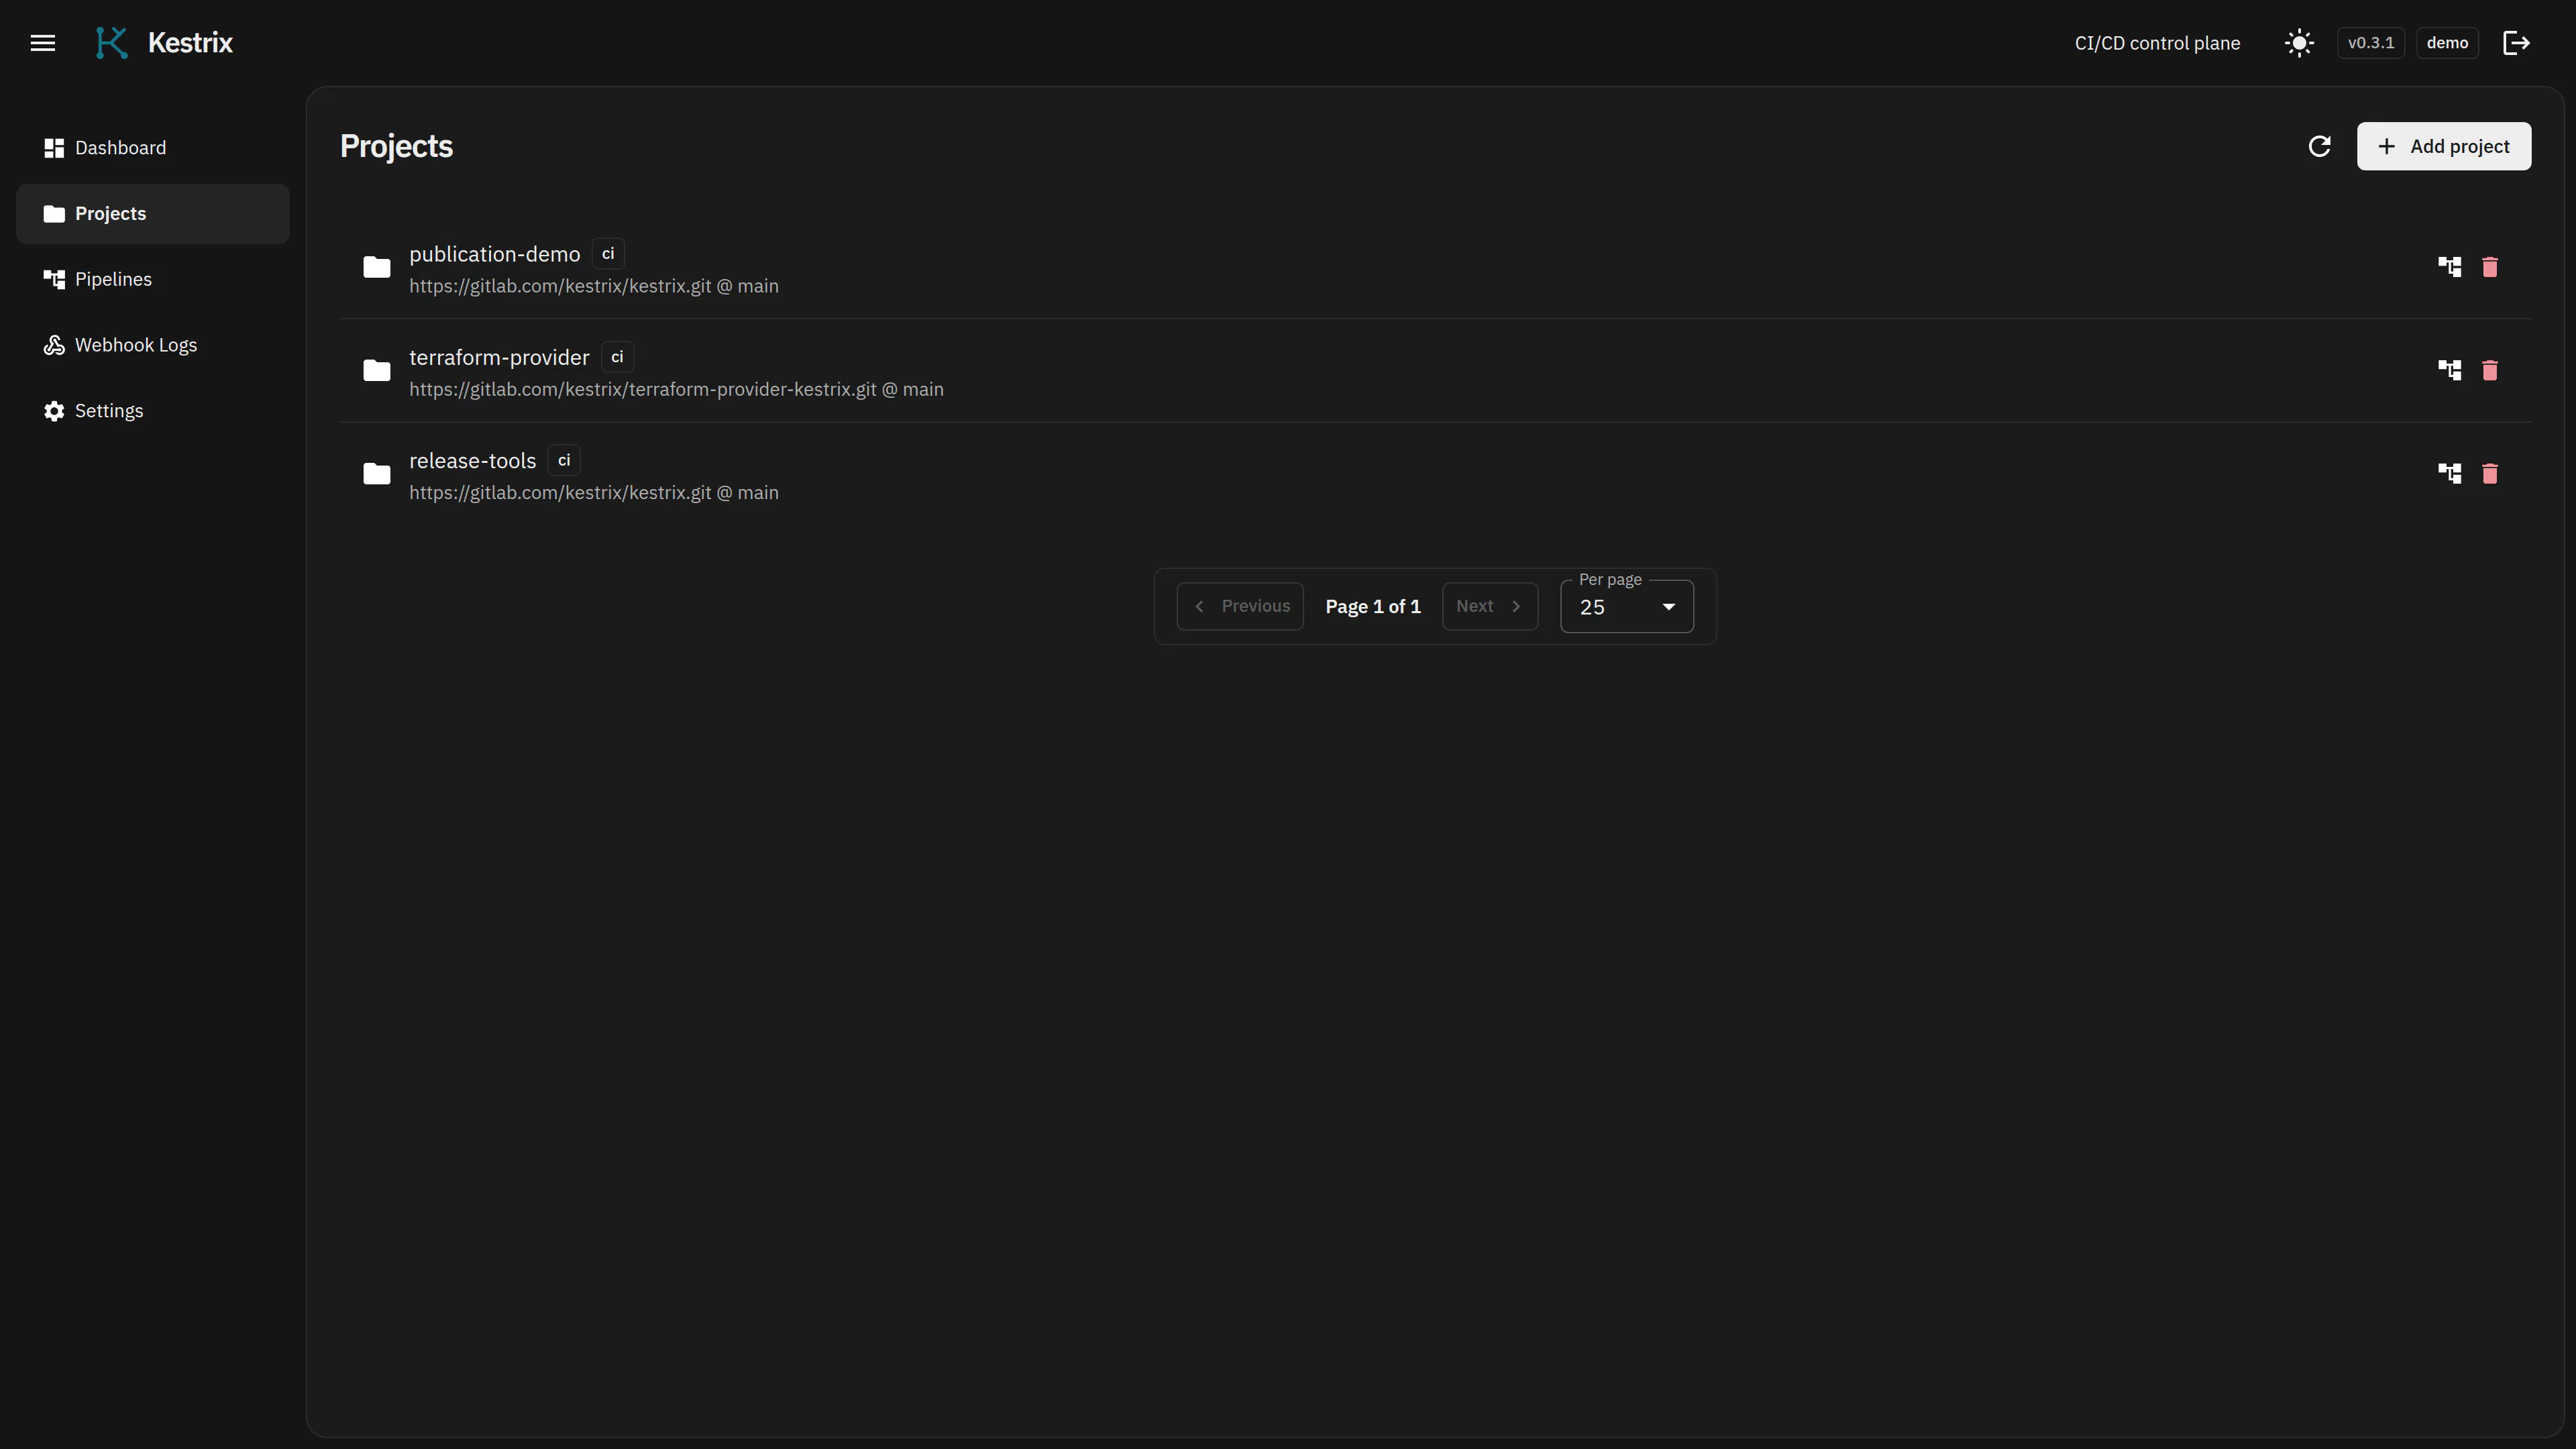
Task: Toggle light theme with sun icon
Action: (2299, 43)
